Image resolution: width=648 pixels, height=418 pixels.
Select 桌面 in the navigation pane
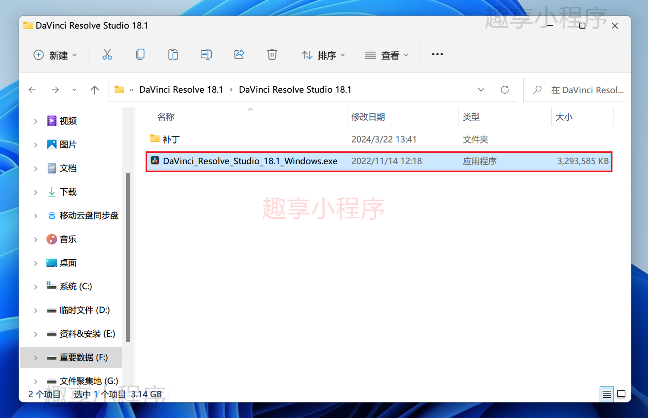[x=68, y=263]
